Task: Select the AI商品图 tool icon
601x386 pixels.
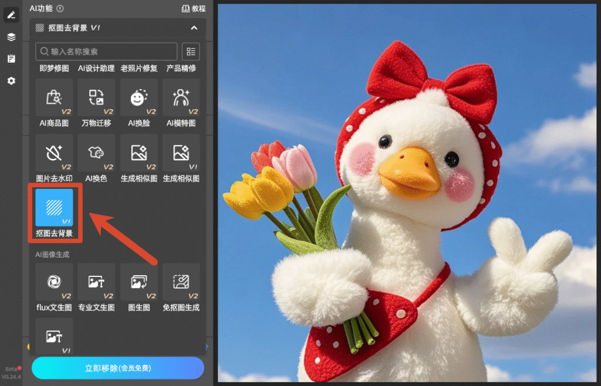Action: (54, 97)
